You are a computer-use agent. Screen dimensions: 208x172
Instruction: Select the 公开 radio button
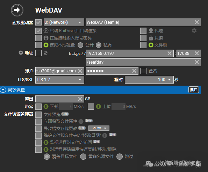(x=80, y=45)
